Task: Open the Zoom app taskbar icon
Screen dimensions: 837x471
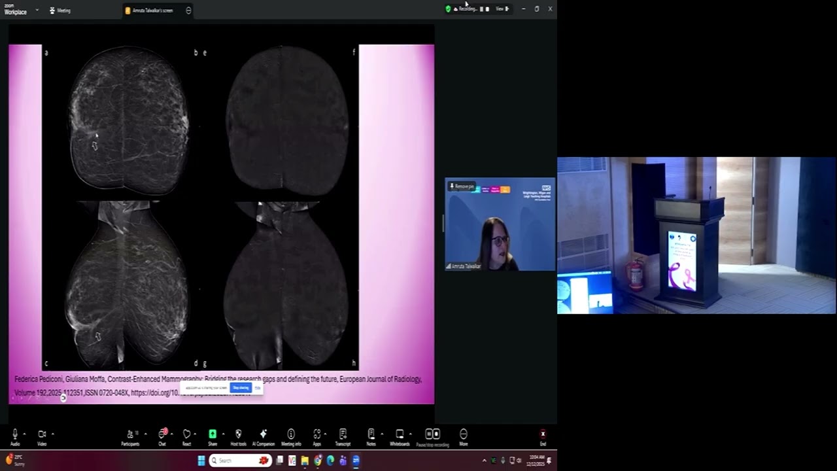Action: [x=356, y=461]
